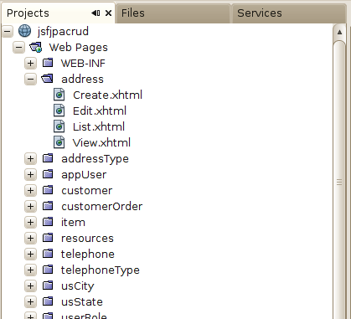
Task: Click the scrollbar up arrow
Action: [x=339, y=32]
